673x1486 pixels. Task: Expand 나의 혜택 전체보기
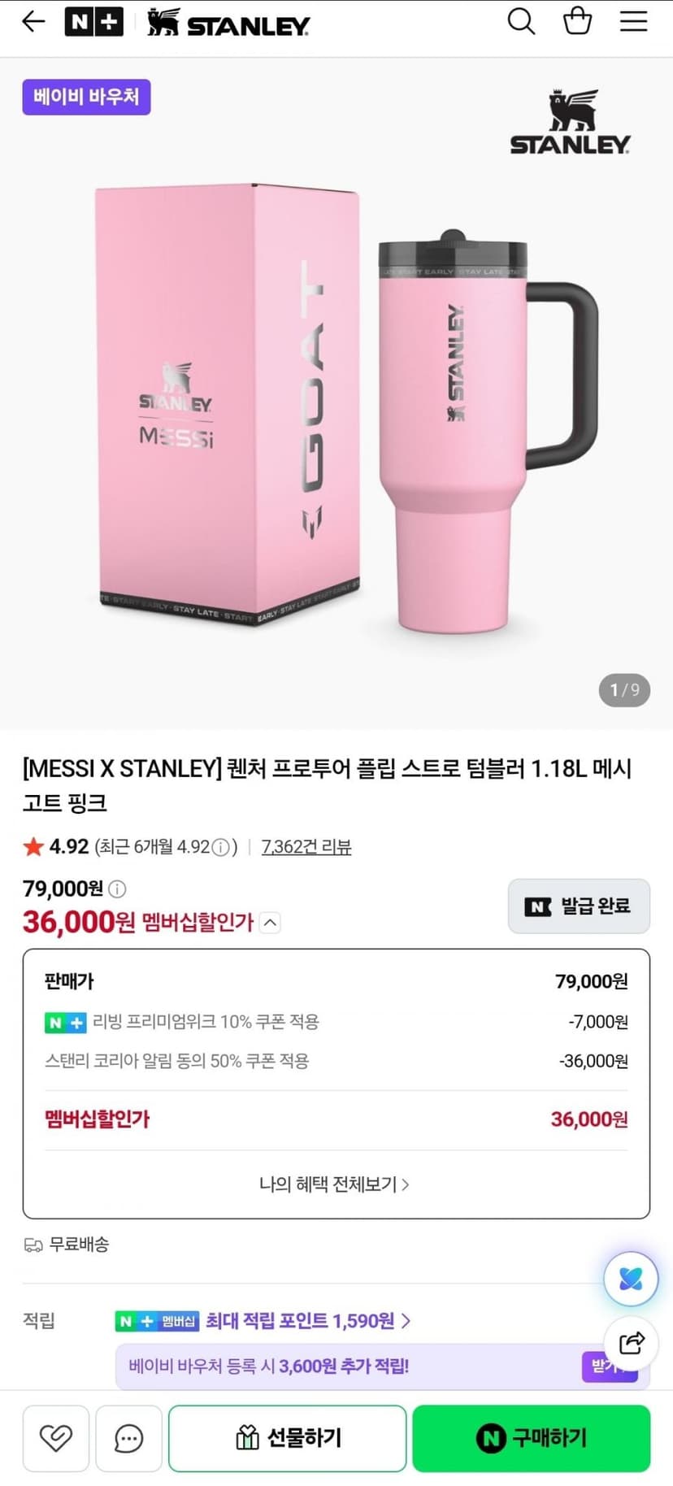(334, 1184)
